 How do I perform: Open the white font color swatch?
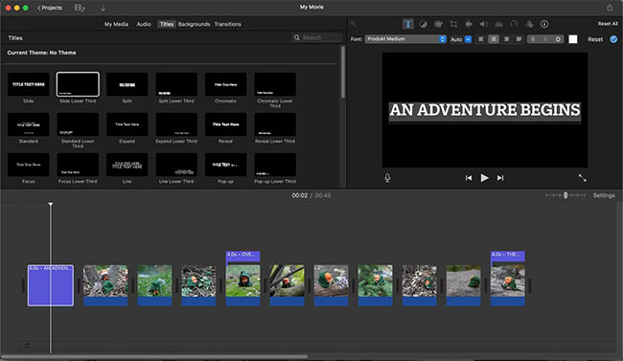pyautogui.click(x=573, y=39)
